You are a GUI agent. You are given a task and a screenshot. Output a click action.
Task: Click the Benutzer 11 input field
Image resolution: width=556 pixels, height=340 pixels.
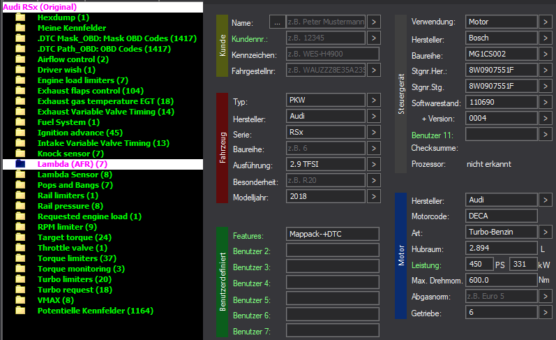point(502,134)
